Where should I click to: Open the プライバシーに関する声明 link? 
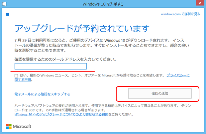(178, 75)
